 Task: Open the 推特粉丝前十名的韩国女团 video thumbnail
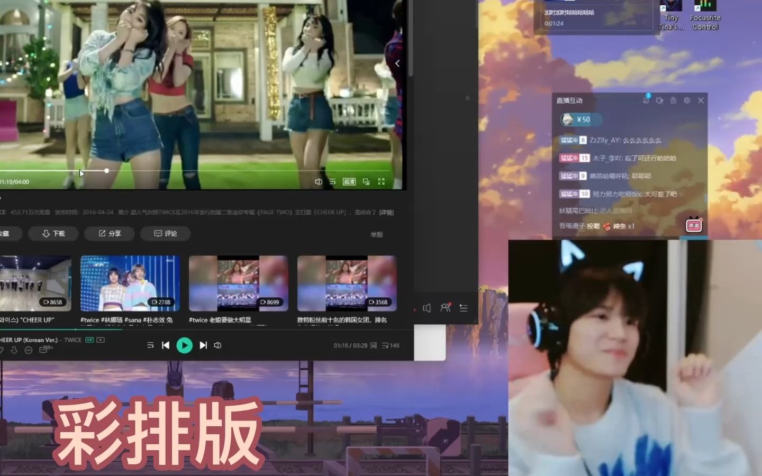pos(347,283)
